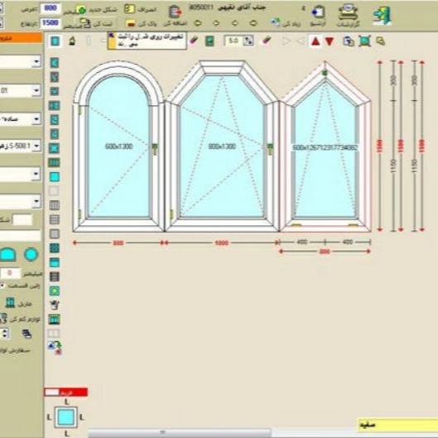Image resolution: width=438 pixels, height=438 pixels.
Task: Click the green exit door icon
Action: coord(383,16)
